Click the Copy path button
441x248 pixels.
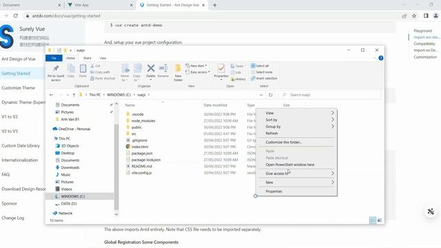coord(100,72)
